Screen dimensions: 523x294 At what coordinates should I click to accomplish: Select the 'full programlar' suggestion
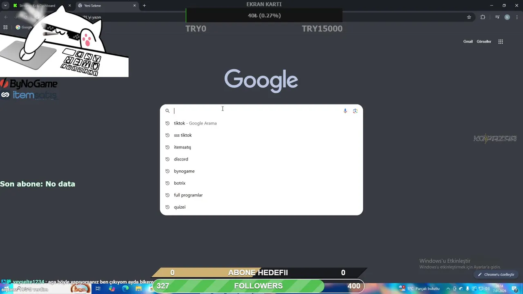[261, 195]
